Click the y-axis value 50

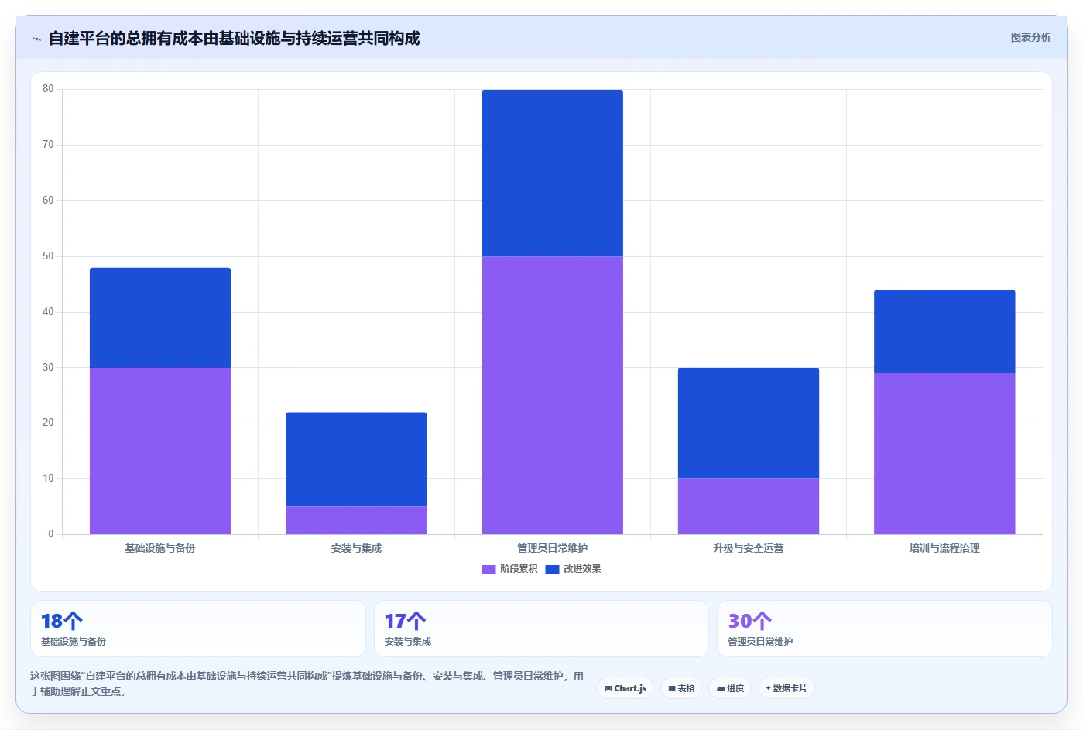tap(48, 256)
